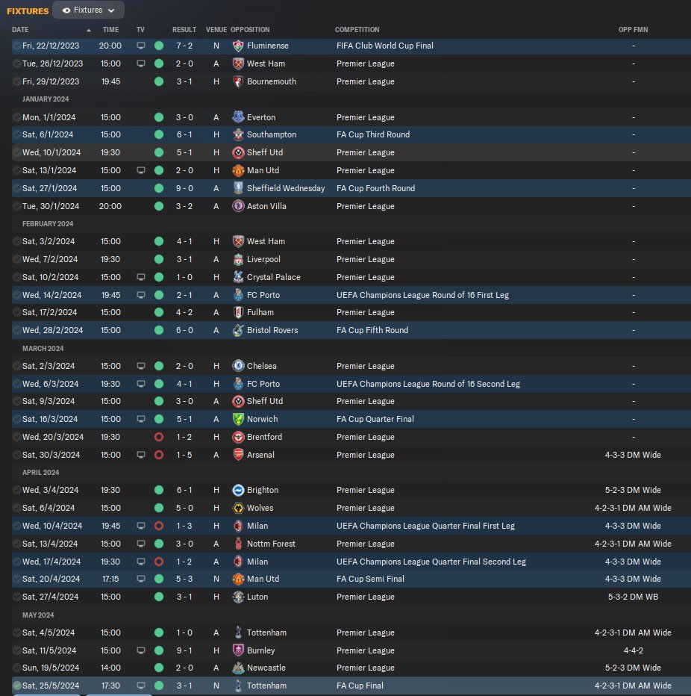Click the Wolves club badge
The image size is (691, 696).
coord(238,508)
